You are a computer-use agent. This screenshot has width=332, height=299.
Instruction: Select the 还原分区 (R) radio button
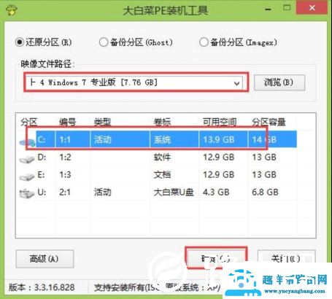tap(20, 42)
